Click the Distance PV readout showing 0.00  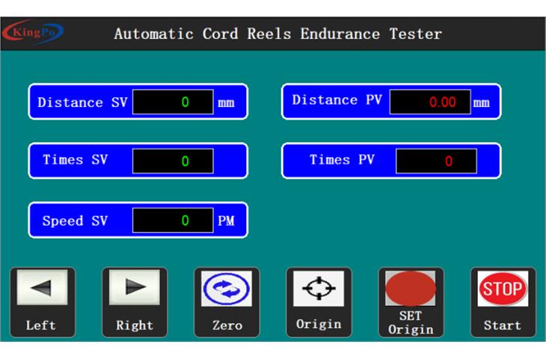click(x=430, y=102)
